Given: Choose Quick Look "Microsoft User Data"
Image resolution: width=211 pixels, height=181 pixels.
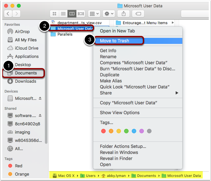Looking at the screenshot, I should coord(138,87).
